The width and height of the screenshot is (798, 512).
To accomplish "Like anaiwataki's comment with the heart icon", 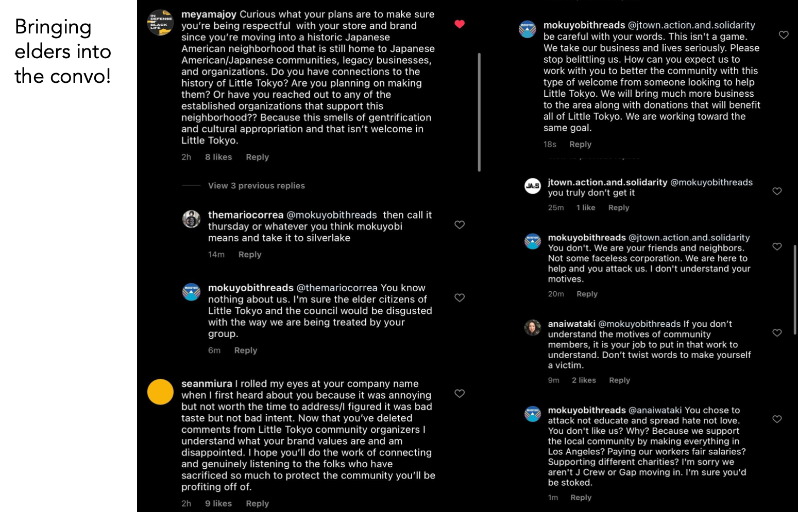I will point(777,333).
